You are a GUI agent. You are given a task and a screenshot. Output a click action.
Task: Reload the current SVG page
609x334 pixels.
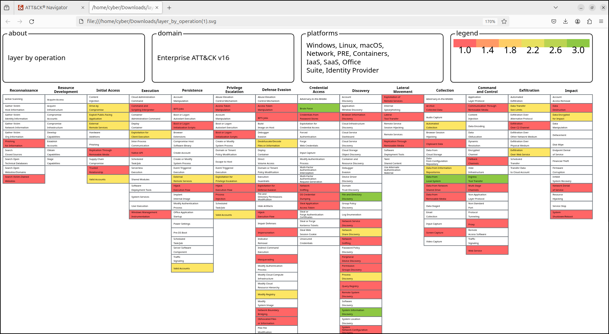coord(32,21)
